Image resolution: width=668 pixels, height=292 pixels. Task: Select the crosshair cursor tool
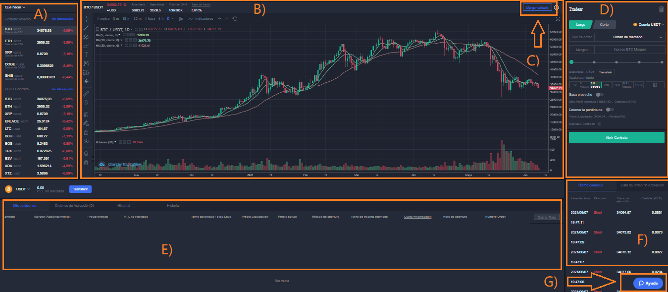coord(86,19)
